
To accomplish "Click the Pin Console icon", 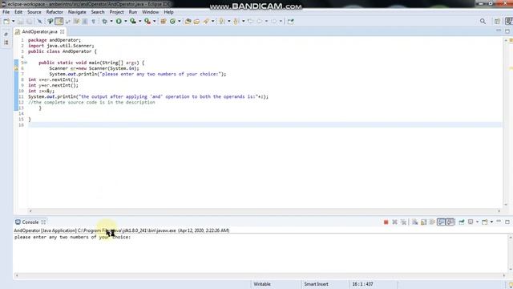I will tap(462, 222).
